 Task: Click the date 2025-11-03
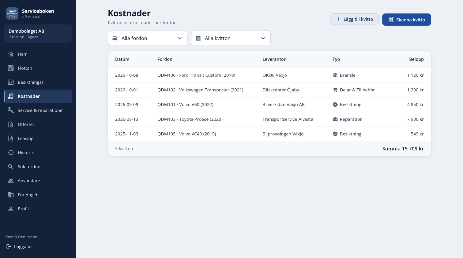[127, 134]
